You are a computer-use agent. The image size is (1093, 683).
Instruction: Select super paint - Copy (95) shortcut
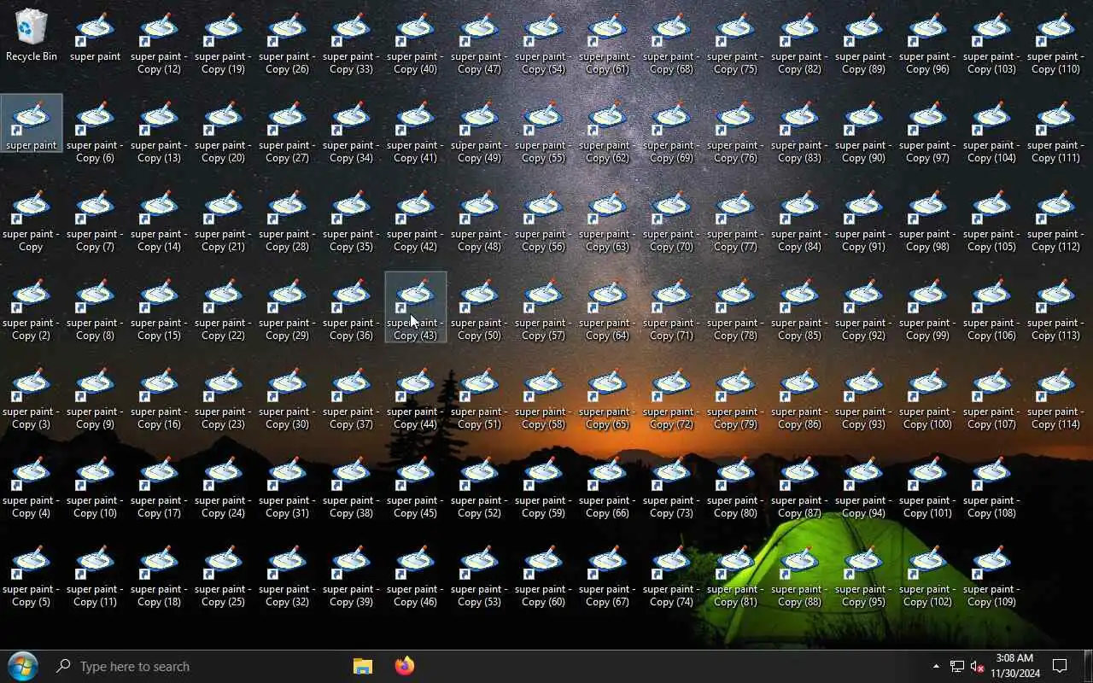[x=864, y=575]
